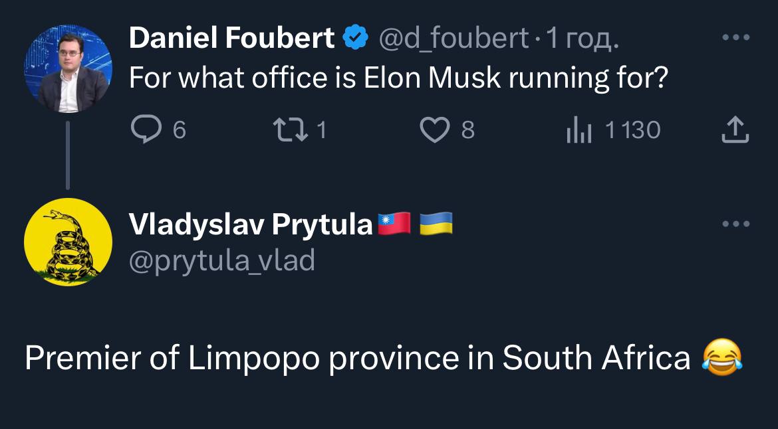
Task: Click the Ukraine flag emoji
Action: tap(438, 224)
